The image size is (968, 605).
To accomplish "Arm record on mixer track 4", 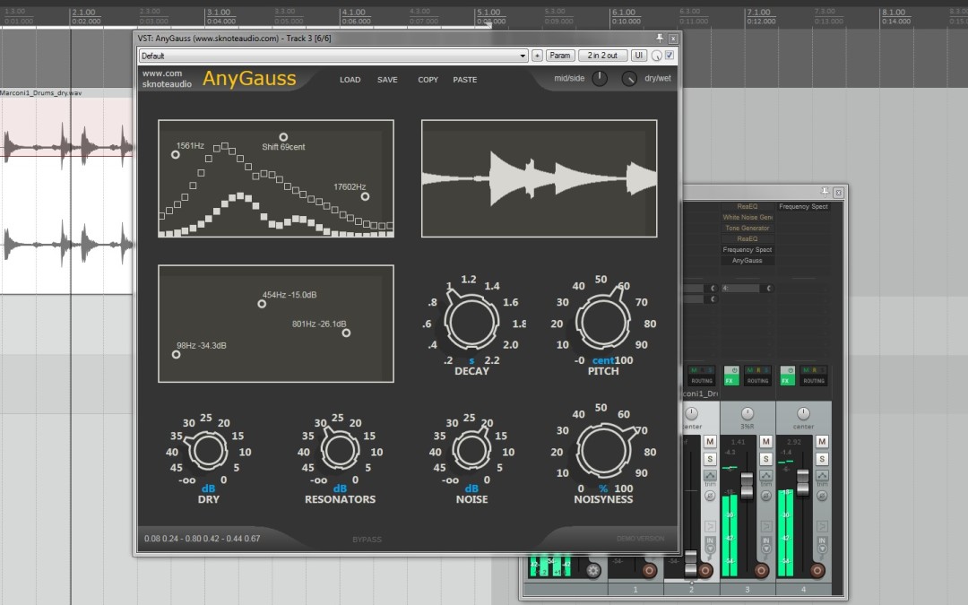I will point(817,570).
